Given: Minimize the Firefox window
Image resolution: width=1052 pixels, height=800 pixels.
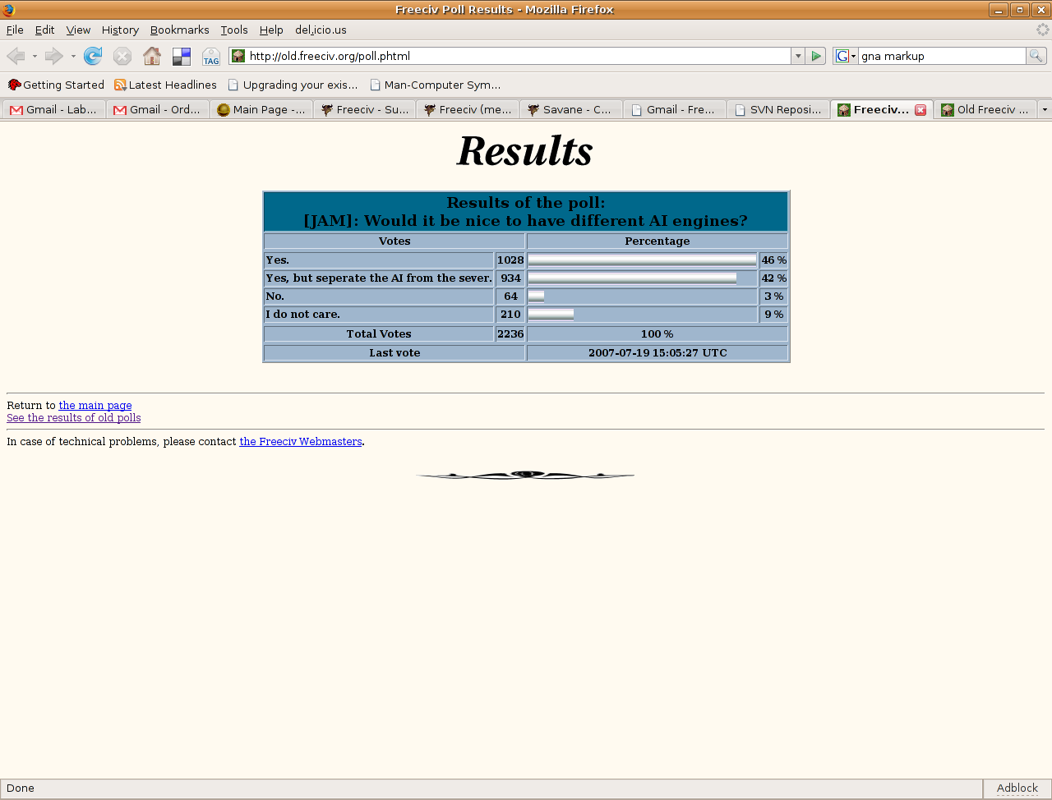Looking at the screenshot, I should point(999,10).
